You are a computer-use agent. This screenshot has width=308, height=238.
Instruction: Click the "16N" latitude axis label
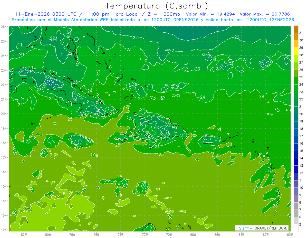[x=4, y=172]
